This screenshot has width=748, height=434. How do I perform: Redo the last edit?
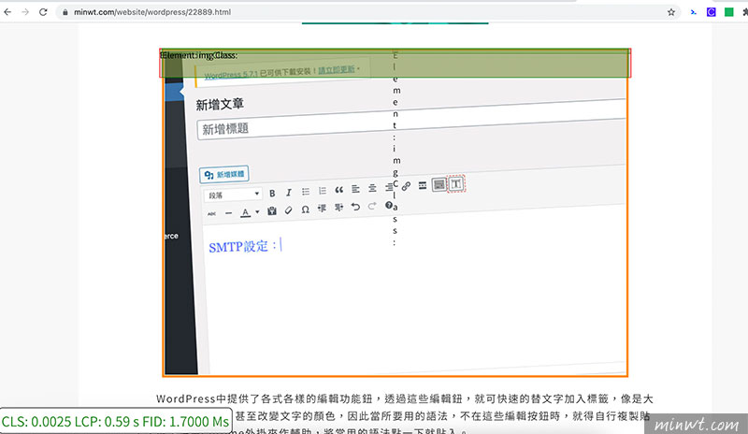pos(372,206)
